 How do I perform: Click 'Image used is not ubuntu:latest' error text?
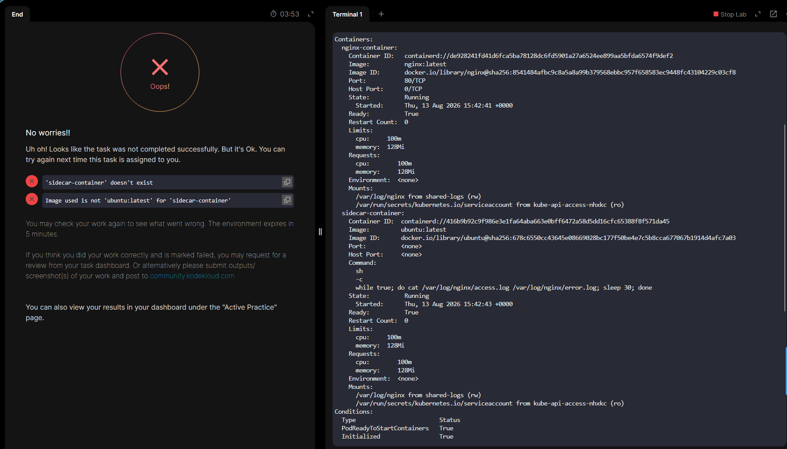138,200
